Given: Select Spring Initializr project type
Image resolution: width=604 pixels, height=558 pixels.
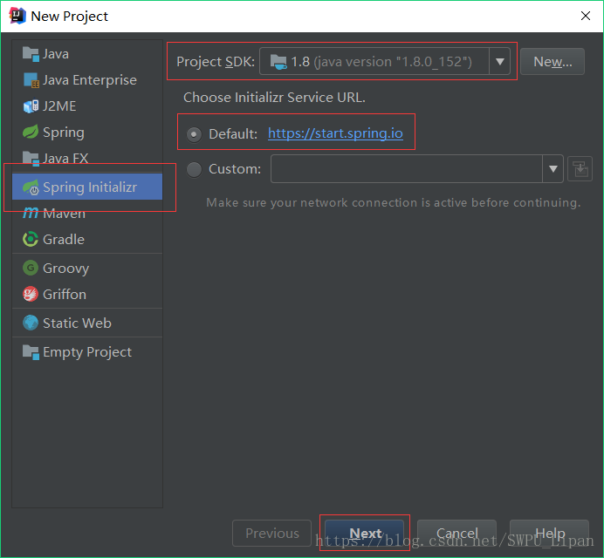Looking at the screenshot, I should 87,187.
